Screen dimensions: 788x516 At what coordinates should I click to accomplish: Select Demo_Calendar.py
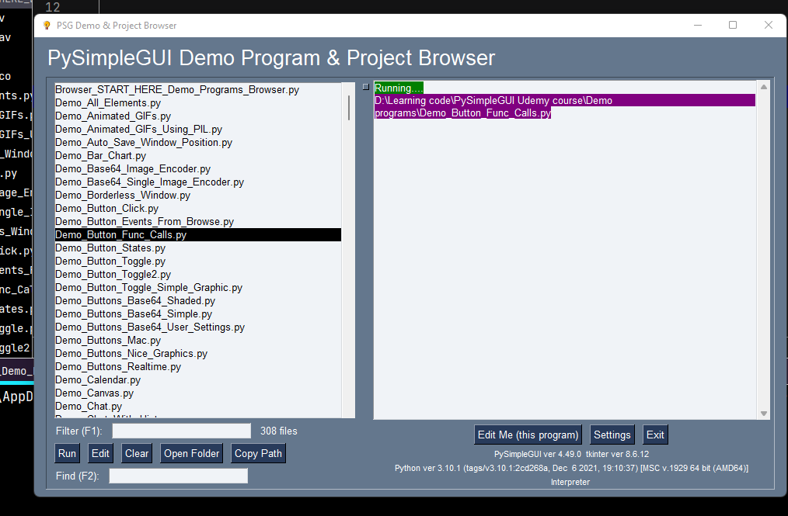click(198, 380)
